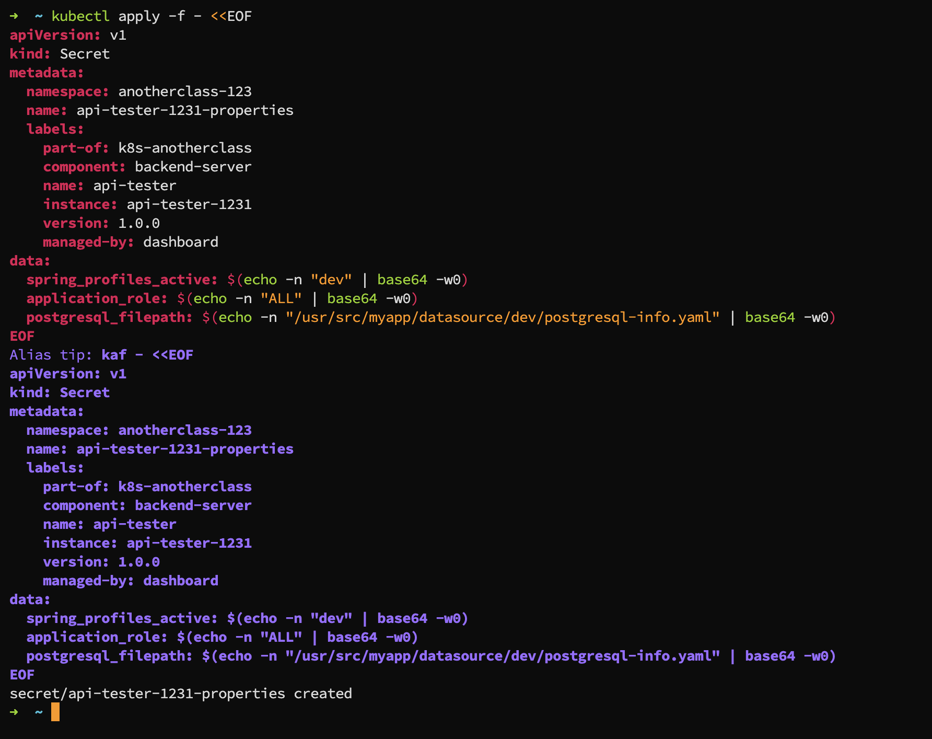Screen dimensions: 932x739
Task: Click purple 'version: 1.0.0' line
Action: click(x=101, y=562)
